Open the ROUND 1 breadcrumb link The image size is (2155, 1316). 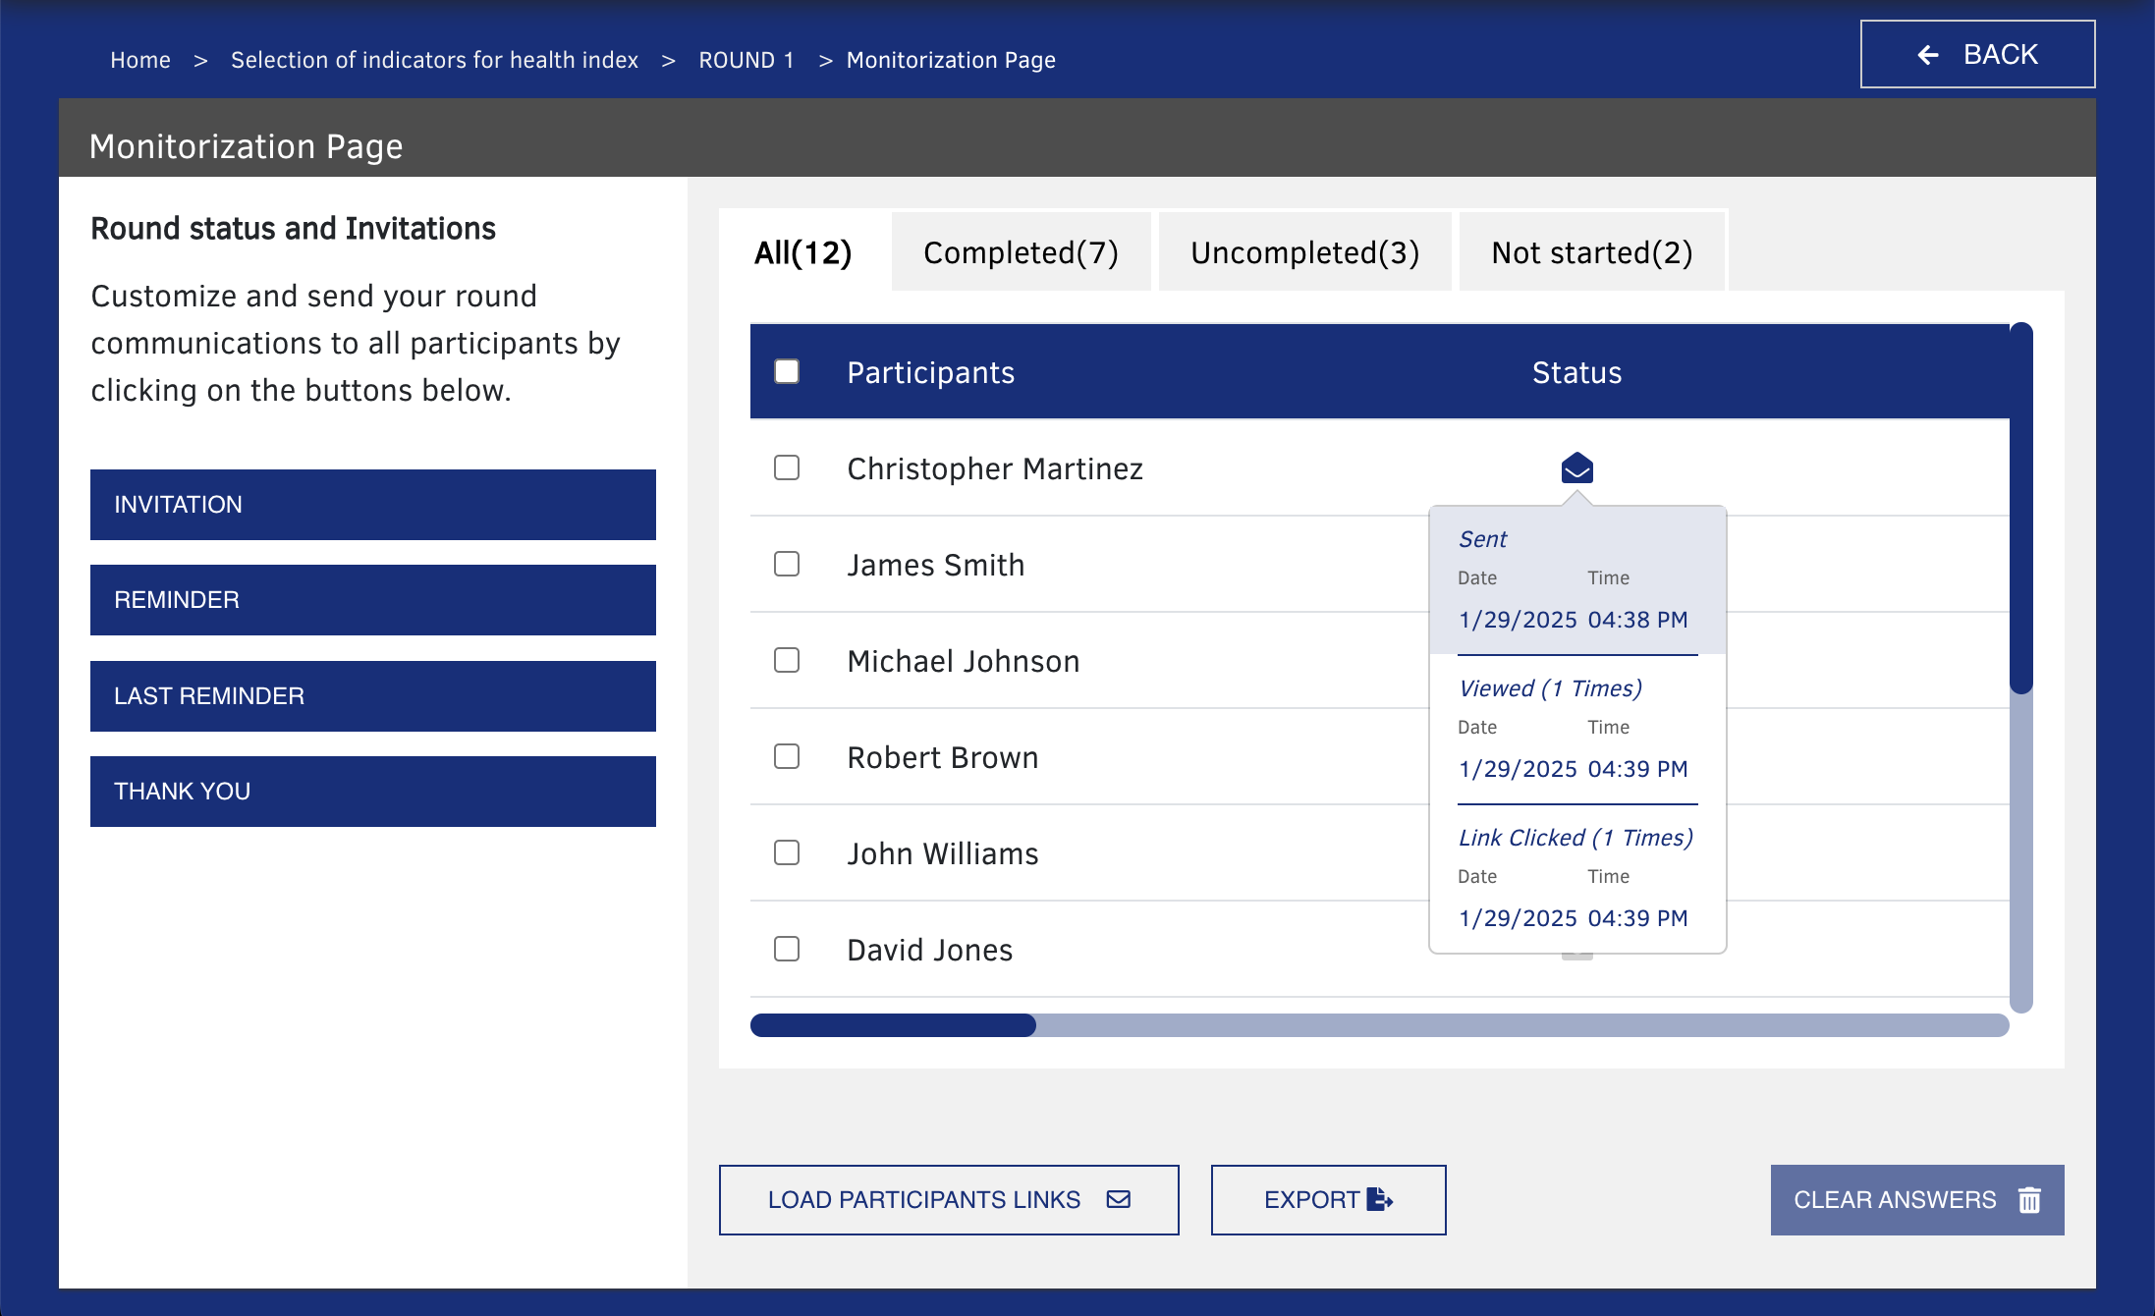pos(746,60)
